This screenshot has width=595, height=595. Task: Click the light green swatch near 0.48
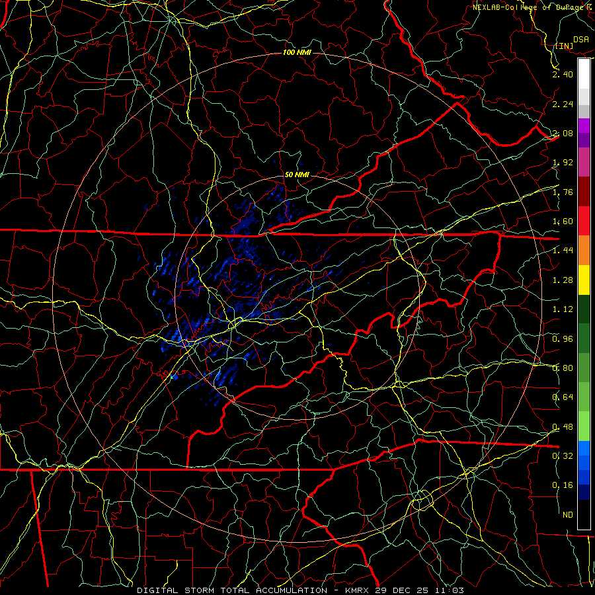pos(584,426)
